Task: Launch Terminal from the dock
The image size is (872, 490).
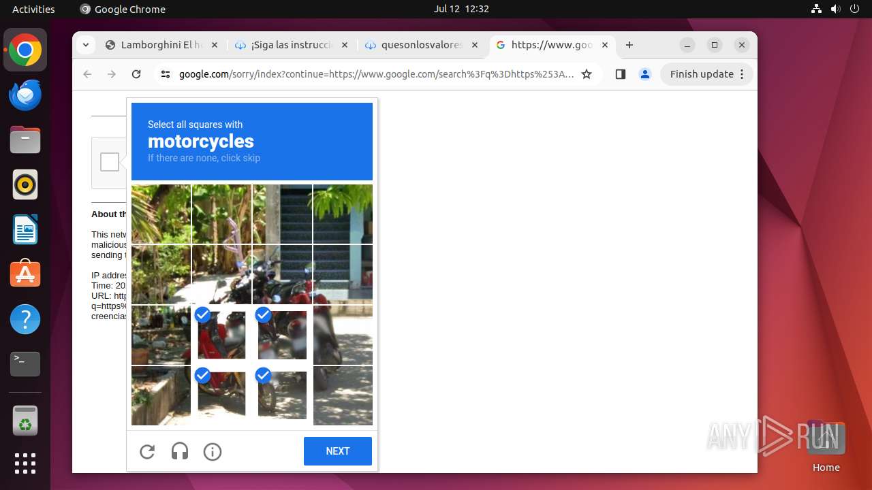Action: [x=25, y=364]
